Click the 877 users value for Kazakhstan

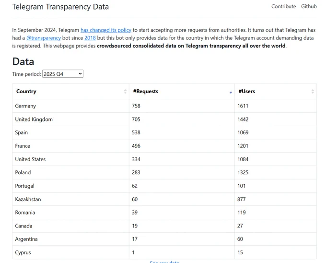point(241,199)
